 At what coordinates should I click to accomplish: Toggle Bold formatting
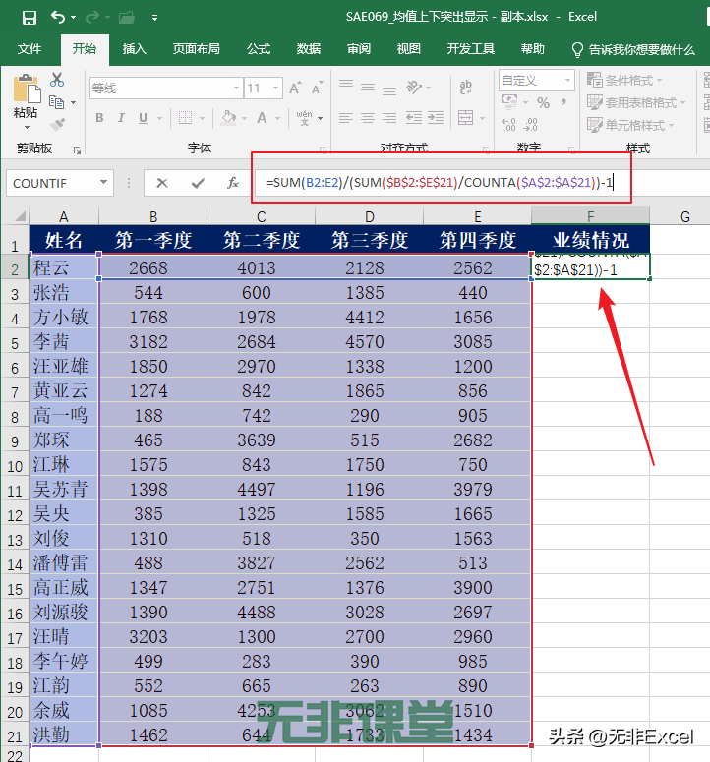[x=99, y=118]
